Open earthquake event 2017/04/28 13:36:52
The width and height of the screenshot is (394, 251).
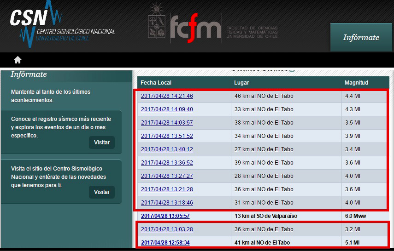[x=167, y=163]
